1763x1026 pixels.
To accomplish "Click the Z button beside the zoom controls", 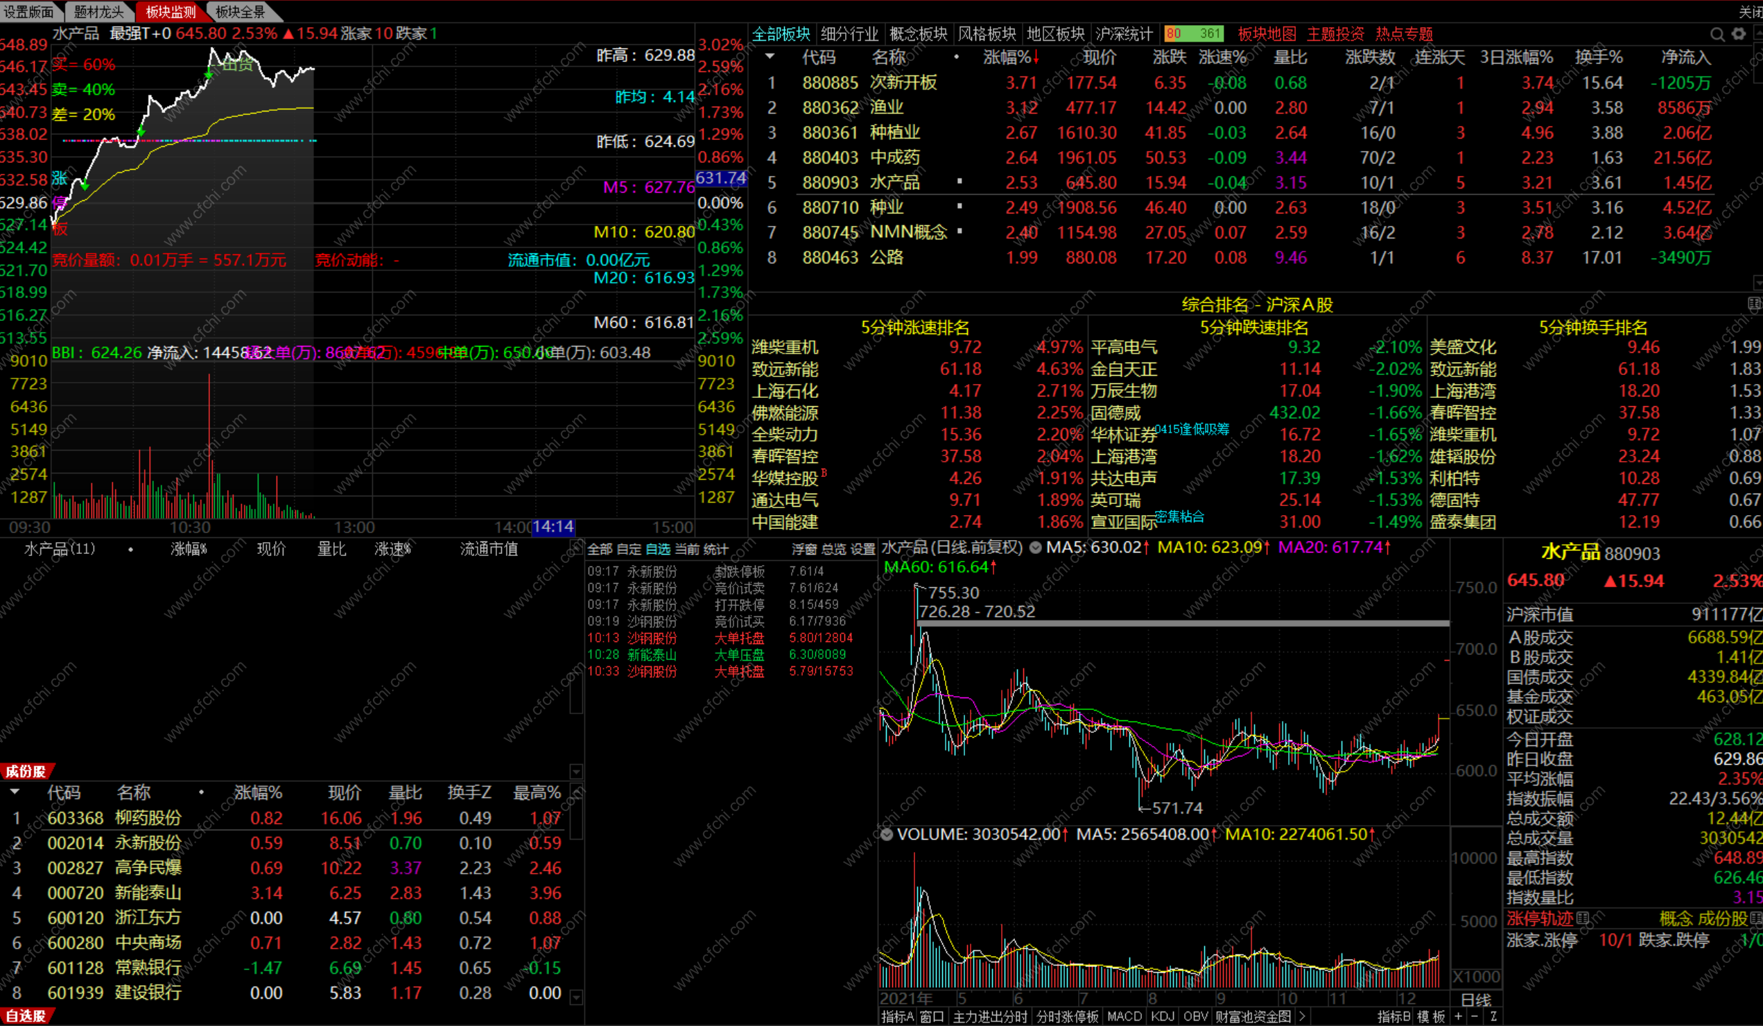I will click(1493, 1016).
